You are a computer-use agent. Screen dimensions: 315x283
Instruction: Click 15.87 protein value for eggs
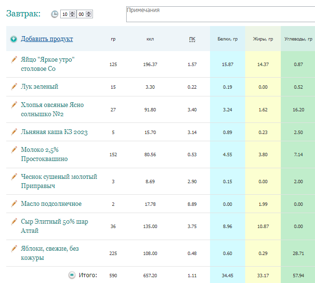pos(228,65)
